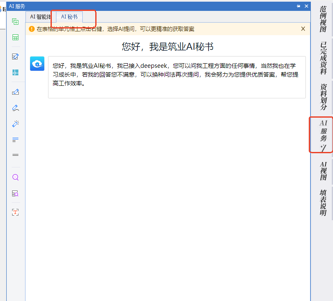The height and width of the screenshot is (301, 333).
Task: Click the signature pen with squiggle icon
Action: click(x=15, y=108)
